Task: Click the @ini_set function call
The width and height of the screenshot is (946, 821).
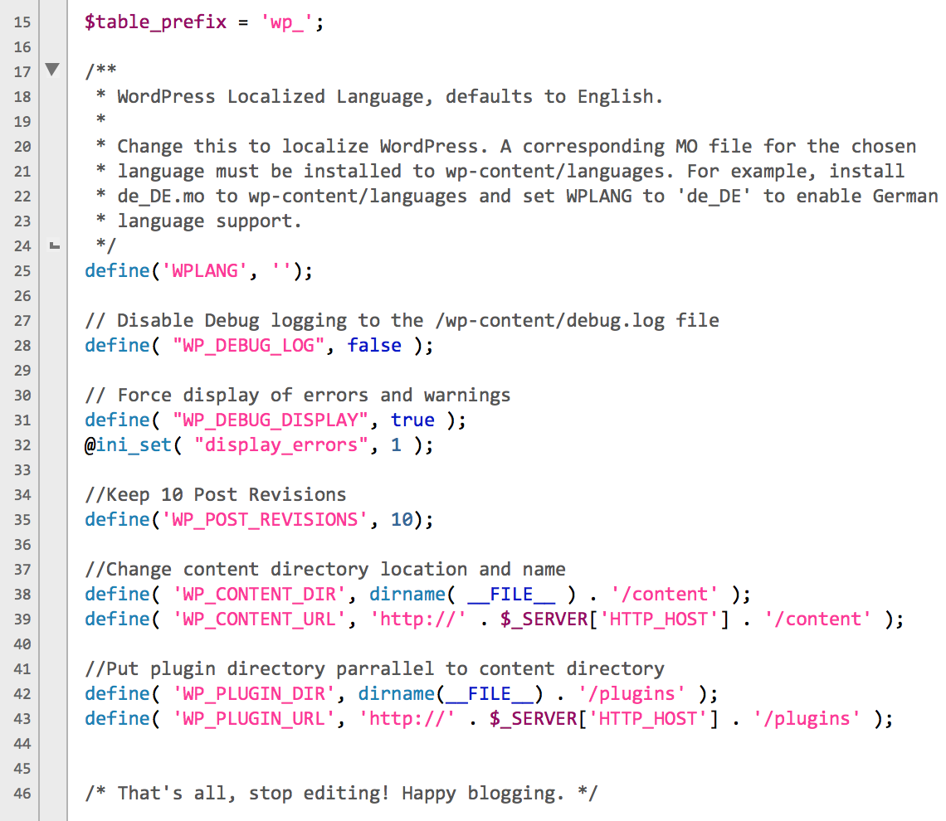Action: tap(128, 445)
